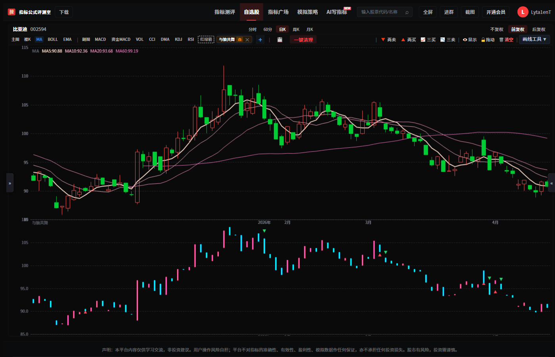Click the MA20:93.68 legend value
Screen dimensions: 555x357
(x=101, y=51)
